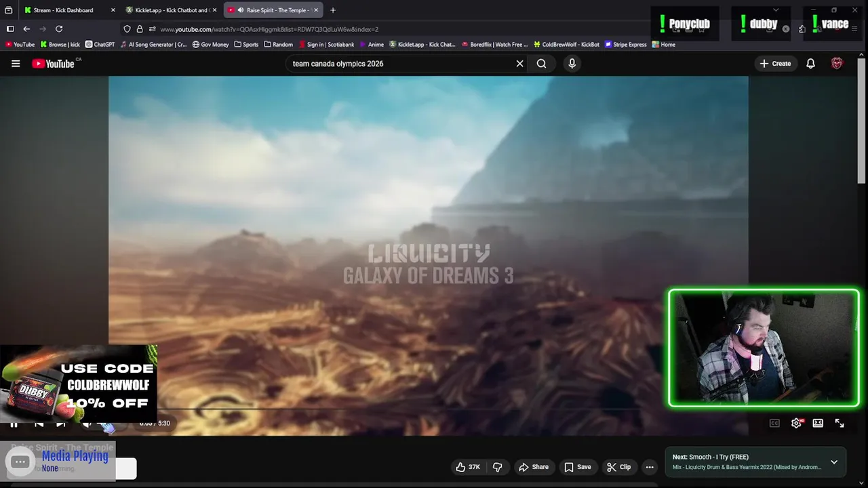Go back in browser history
The width and height of the screenshot is (868, 488).
coord(26,29)
